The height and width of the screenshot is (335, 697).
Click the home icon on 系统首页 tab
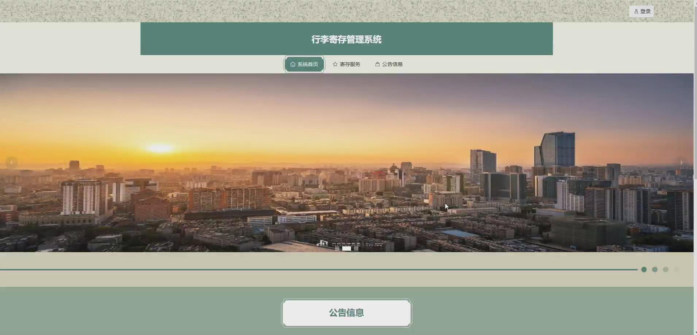pos(293,64)
